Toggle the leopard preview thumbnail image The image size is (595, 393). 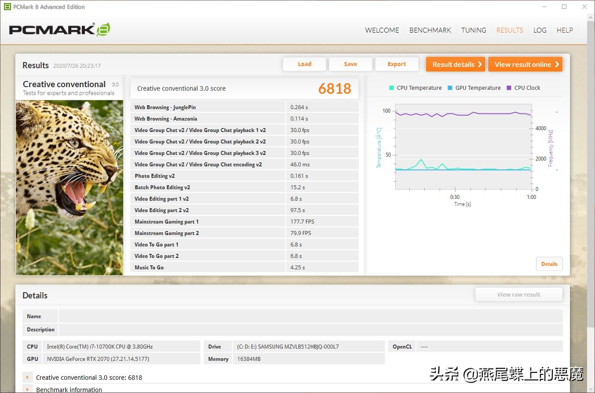69,187
